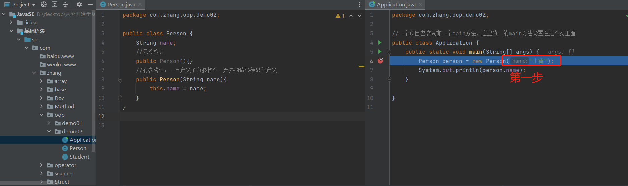Collapse the oop package
Viewport: 628px width, 186px height.
tap(42, 115)
